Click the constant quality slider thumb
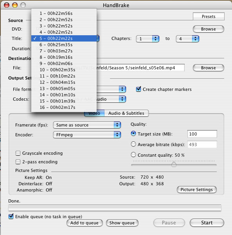Image resolution: width=232 pixels, height=235 pixels. point(174,164)
